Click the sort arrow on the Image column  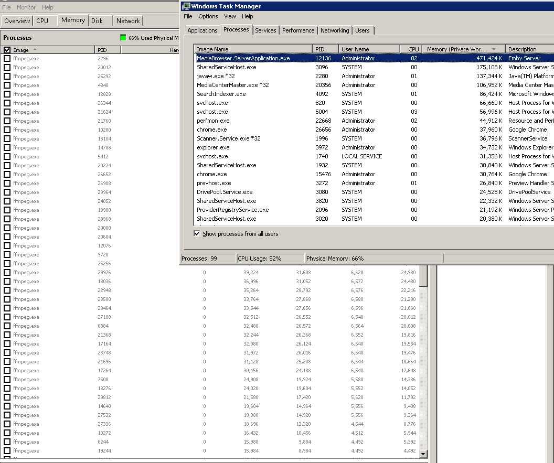[34, 49]
